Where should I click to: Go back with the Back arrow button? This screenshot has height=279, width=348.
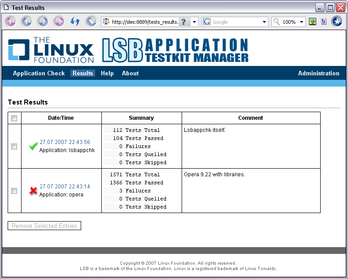(x=26, y=22)
